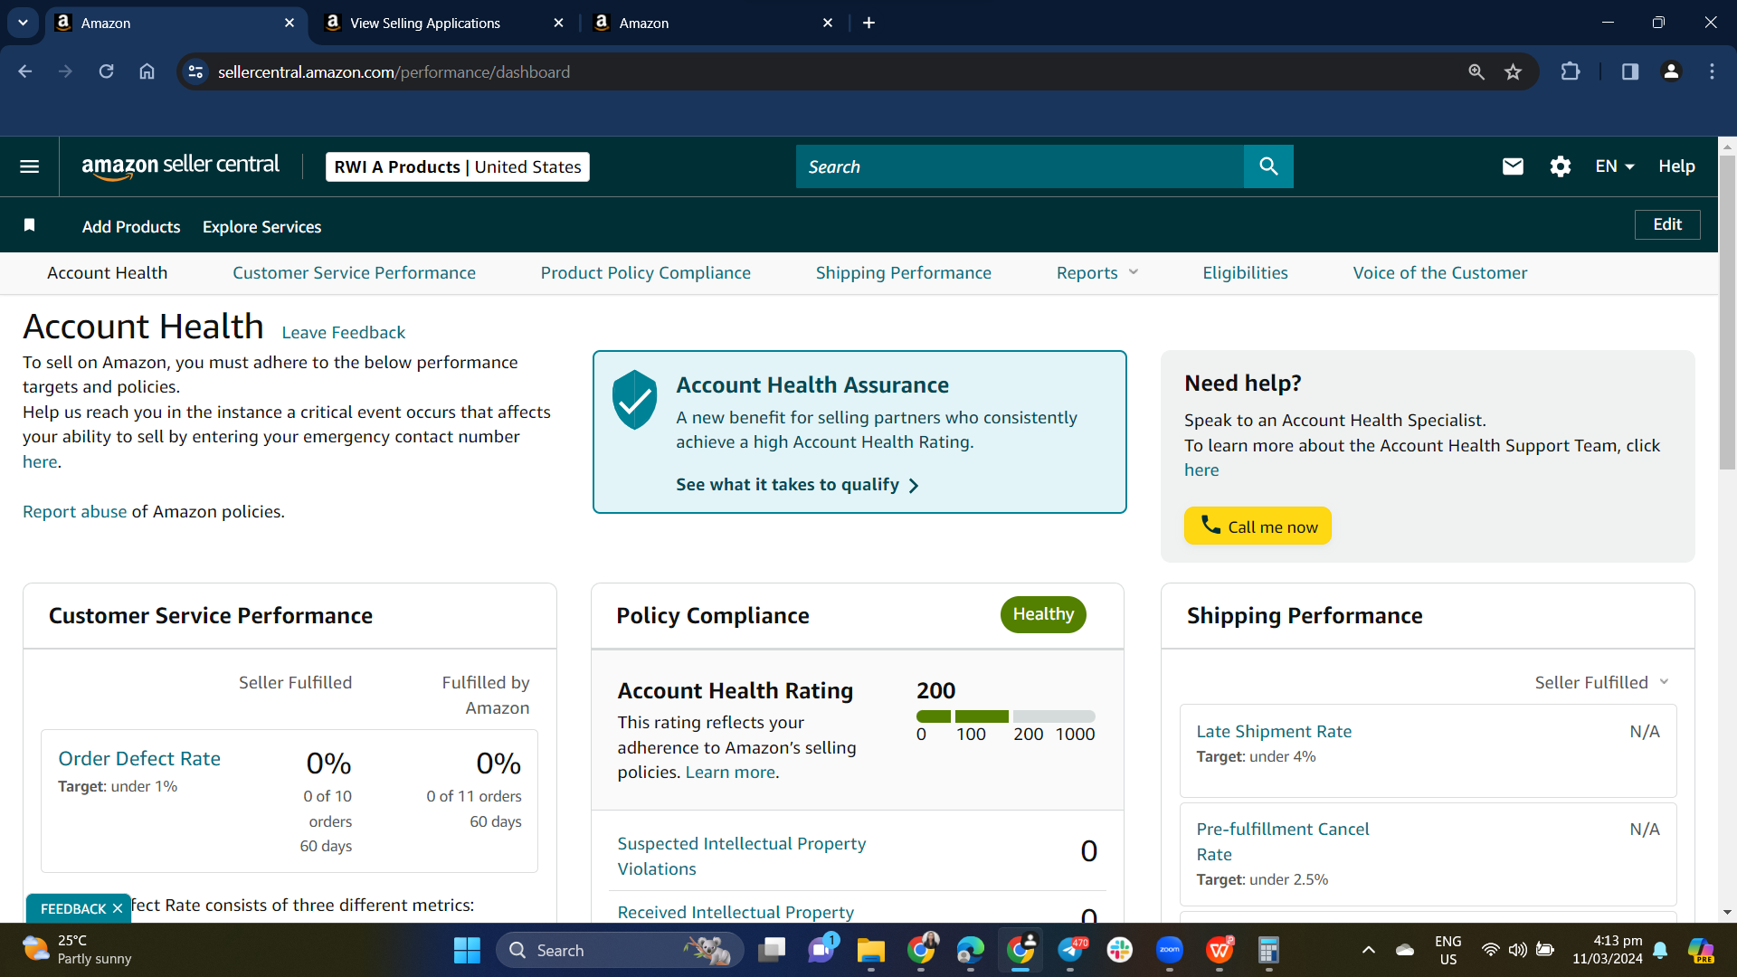Open Pre-fulfillment Cancel Rate link
Screen dimensions: 1737x977
point(1283,842)
